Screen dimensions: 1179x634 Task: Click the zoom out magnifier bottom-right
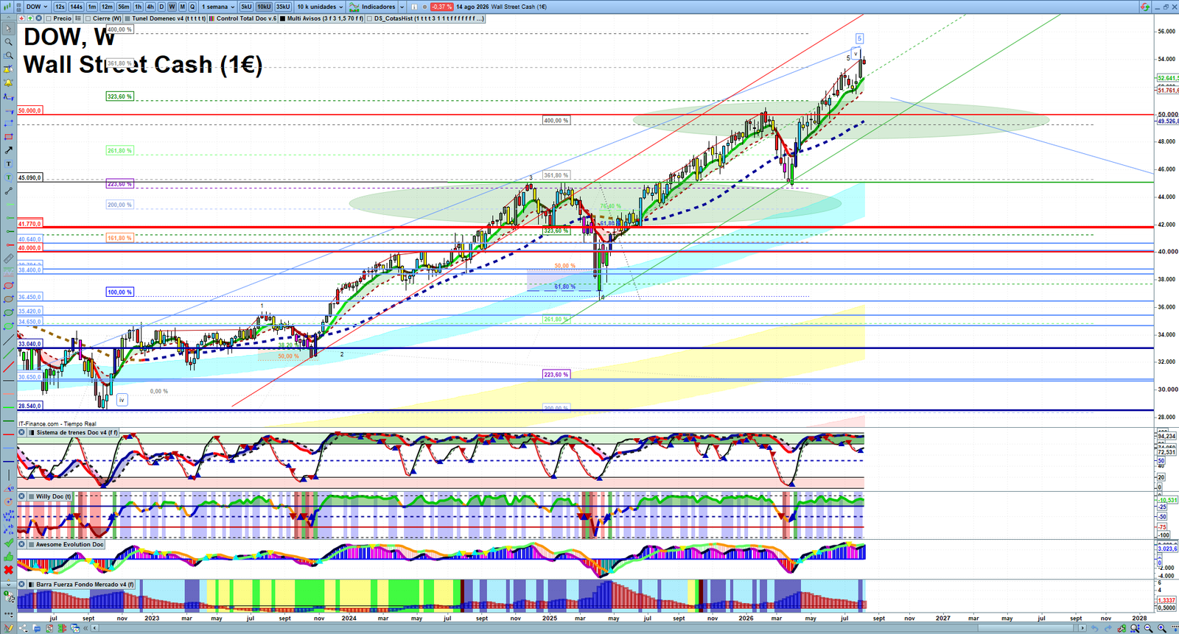[x=1148, y=628]
